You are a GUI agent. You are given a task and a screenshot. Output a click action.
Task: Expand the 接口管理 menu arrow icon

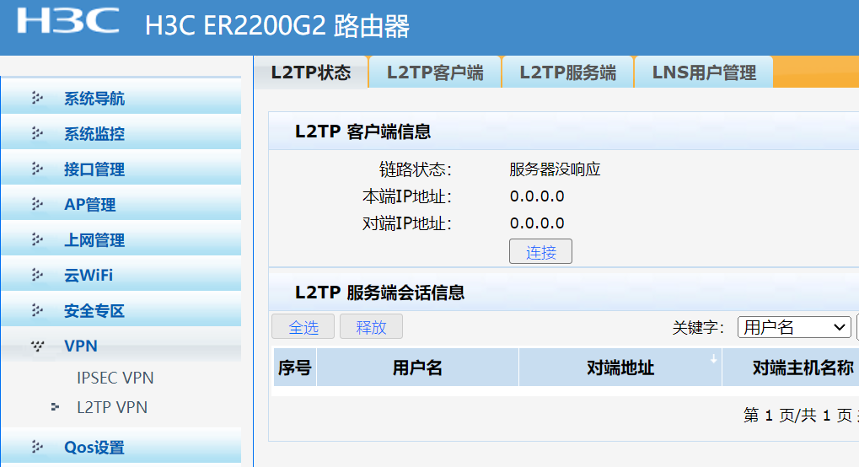point(37,169)
